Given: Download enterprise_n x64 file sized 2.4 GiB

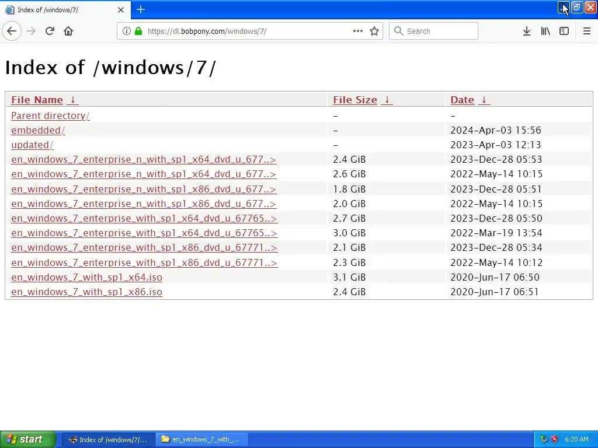Looking at the screenshot, I should pos(144,160).
